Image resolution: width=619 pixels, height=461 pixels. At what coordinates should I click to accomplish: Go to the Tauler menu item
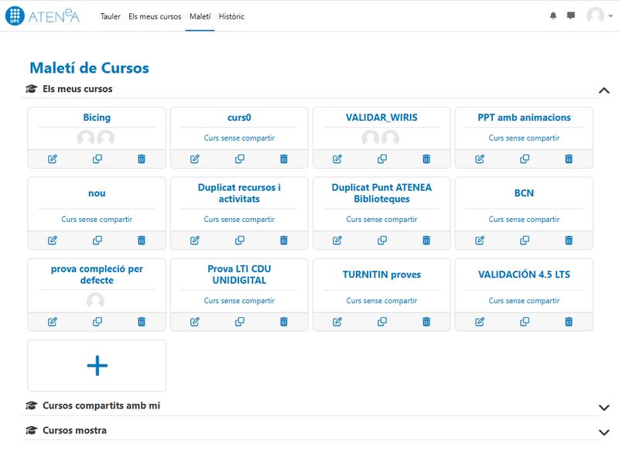click(x=111, y=16)
